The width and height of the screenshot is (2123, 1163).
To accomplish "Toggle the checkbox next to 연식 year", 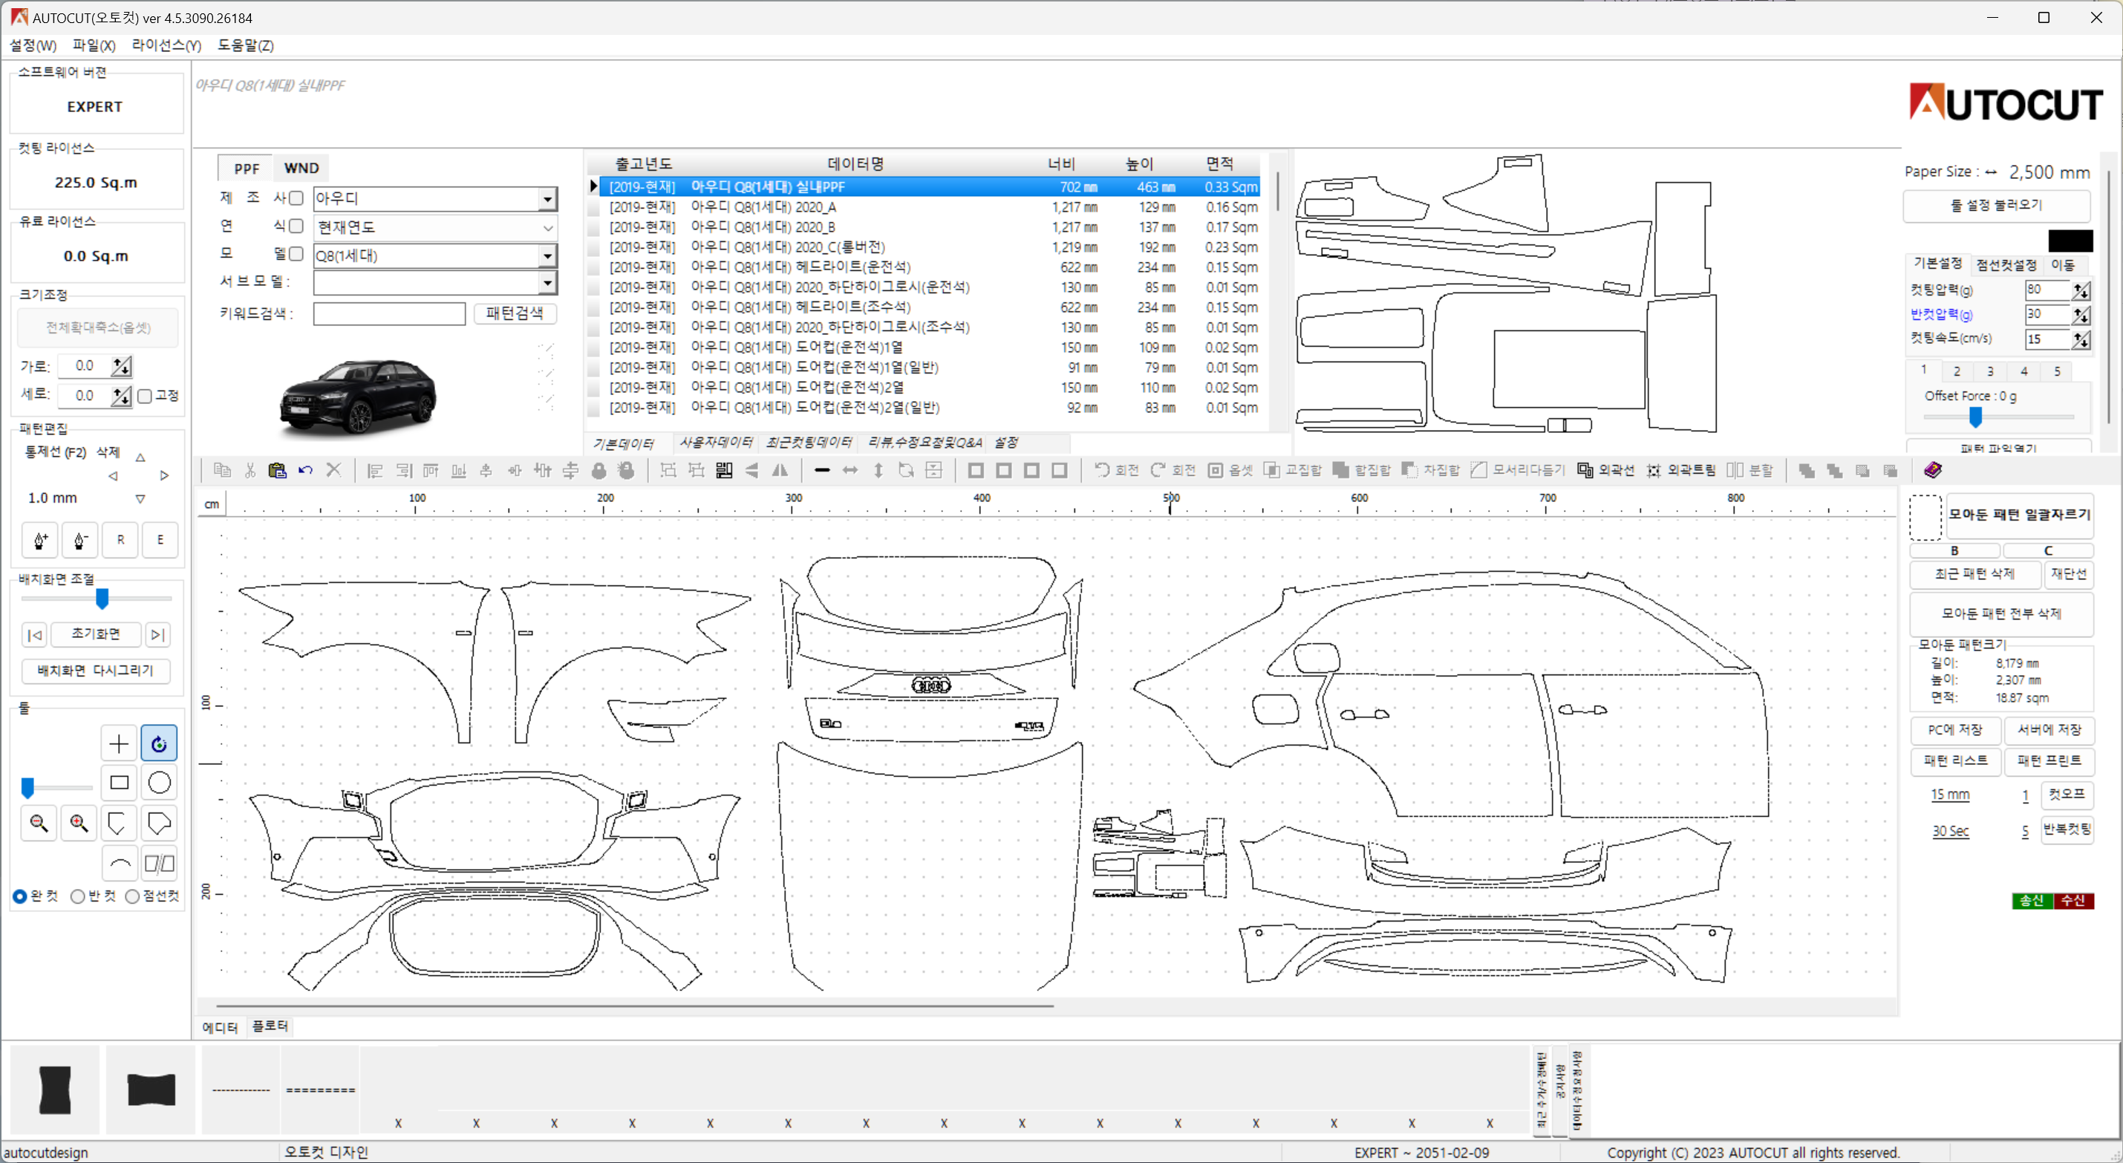I will pos(296,226).
